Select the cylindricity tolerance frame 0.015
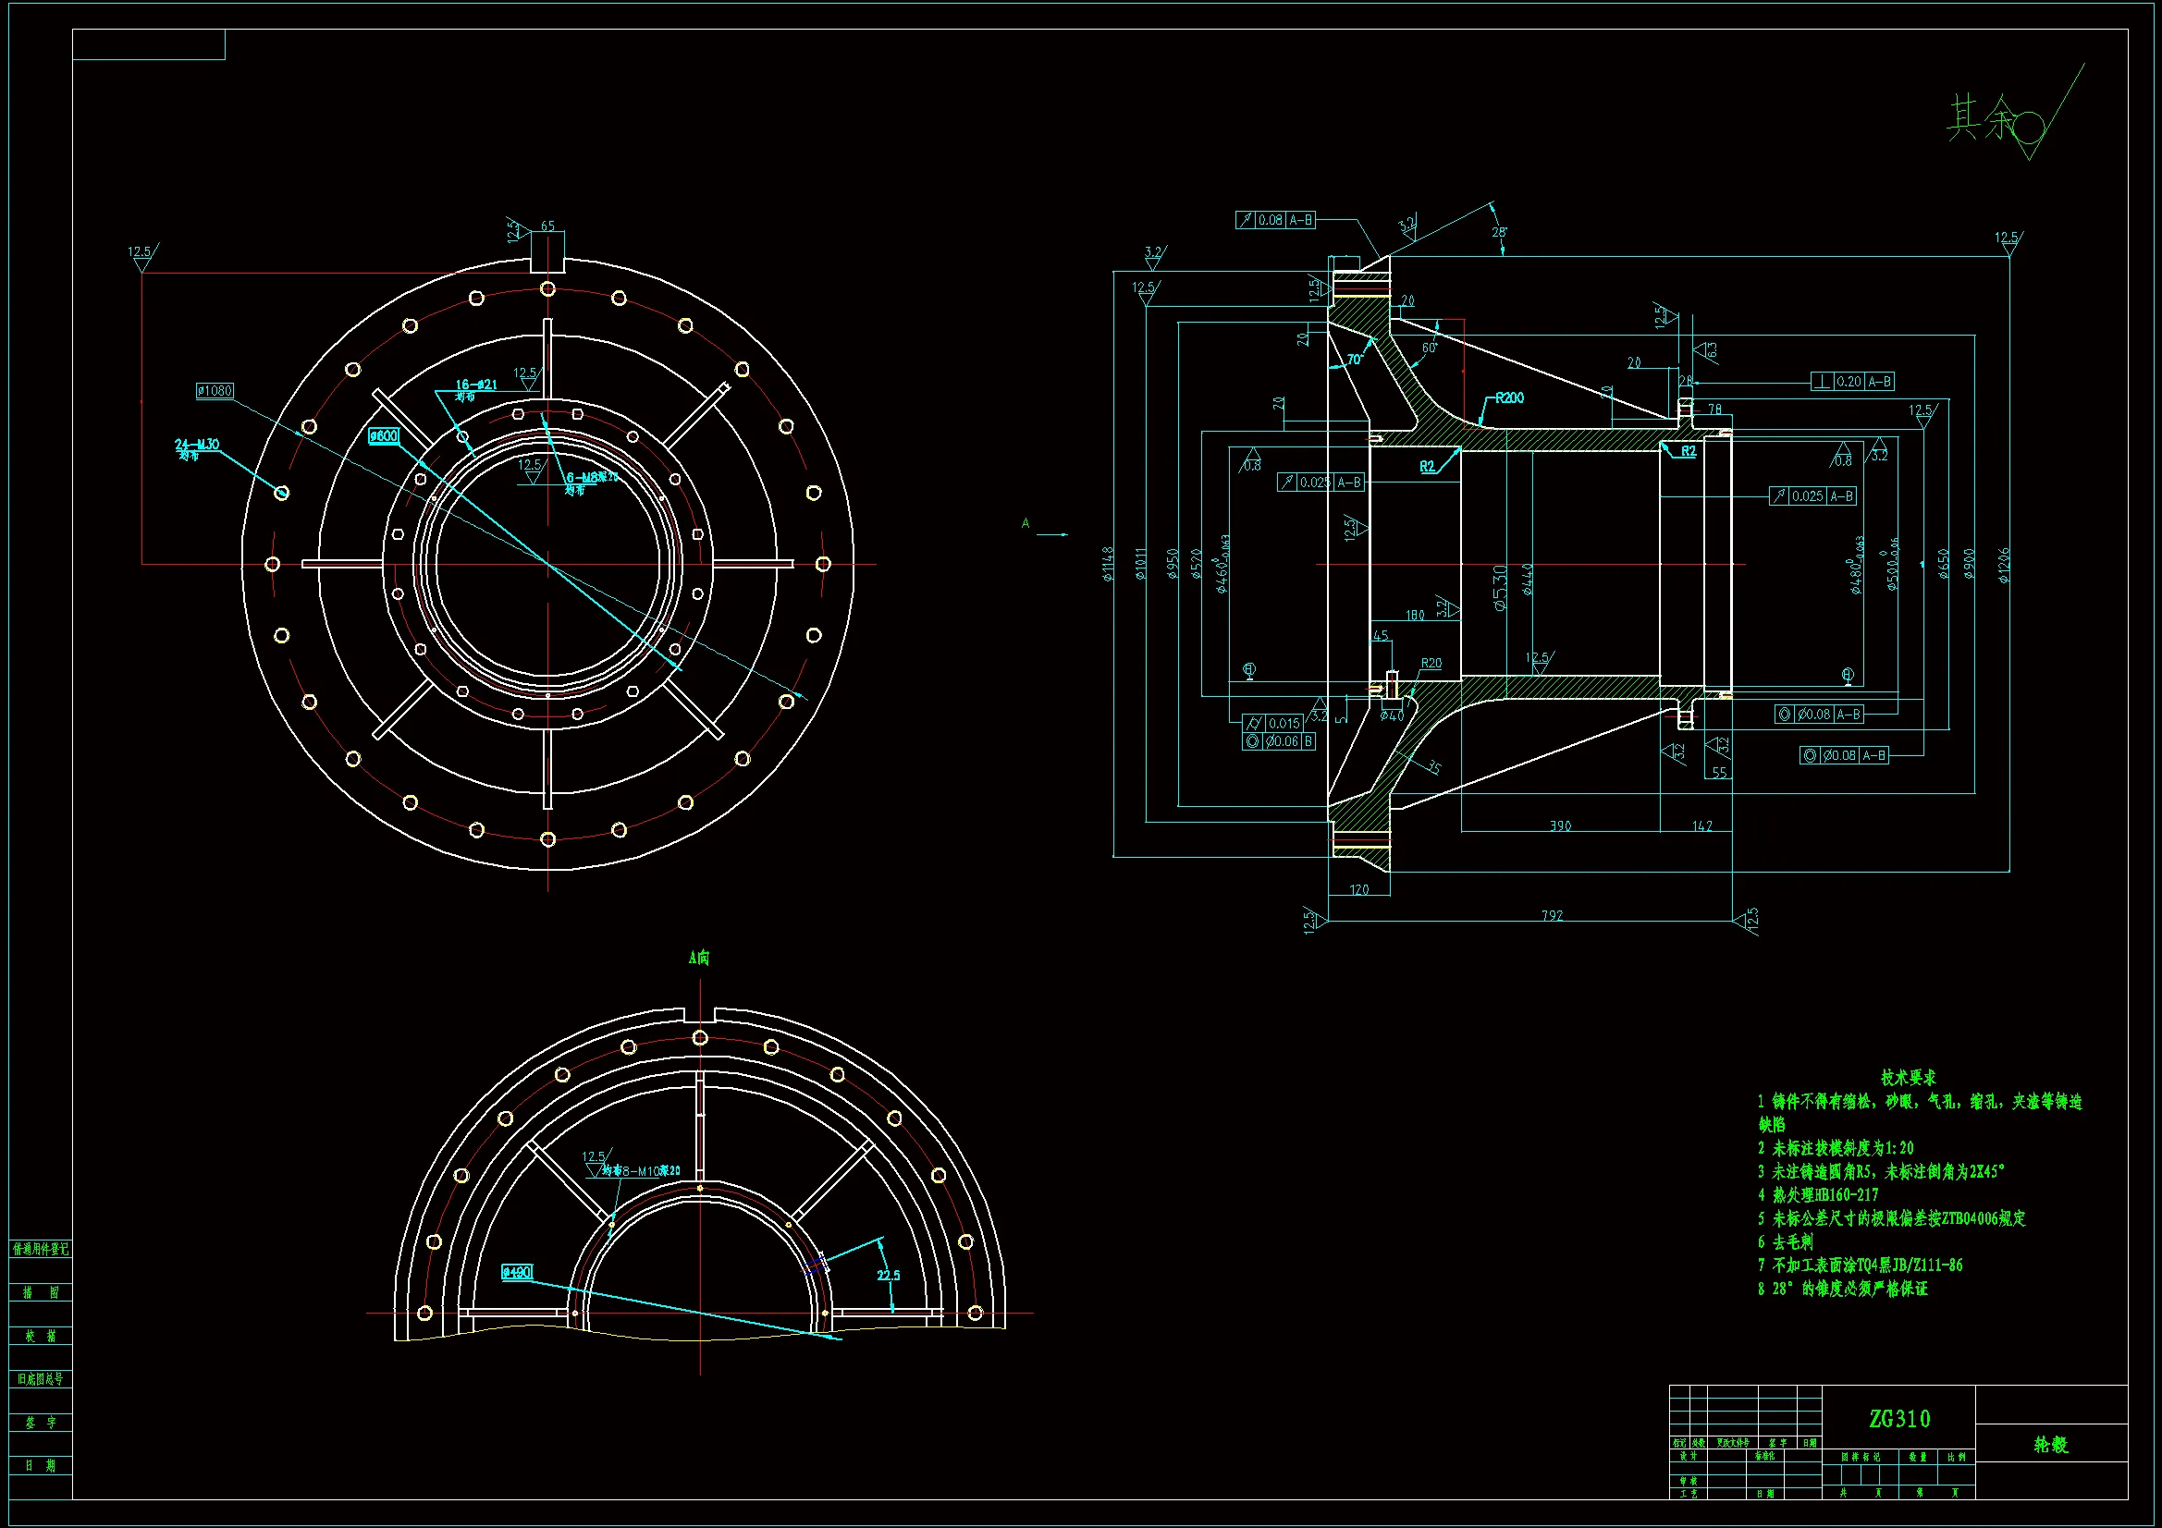The image size is (2162, 1528). [1273, 723]
